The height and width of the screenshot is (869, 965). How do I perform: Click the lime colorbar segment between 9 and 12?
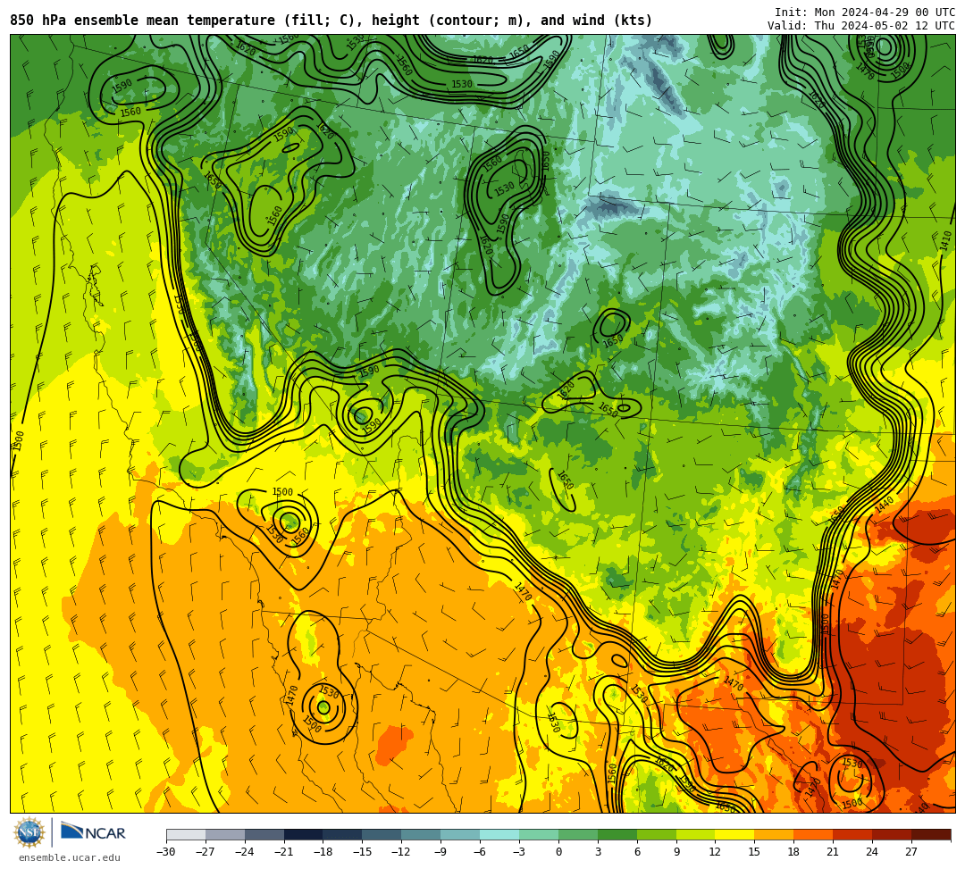point(695,834)
